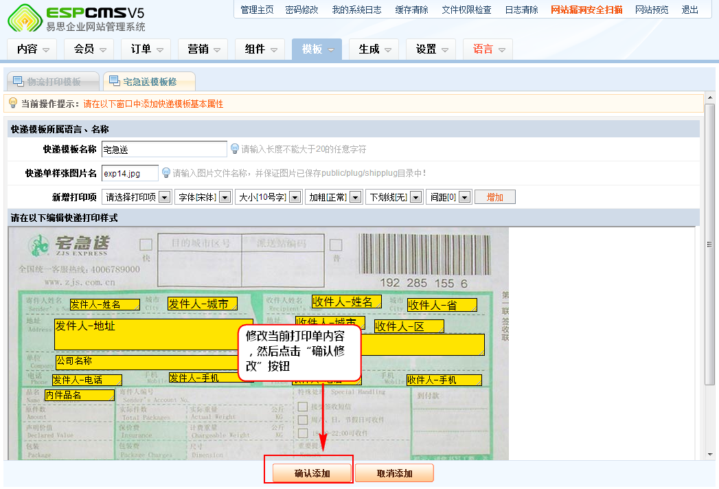Viewport: 719px width, 489px height.
Task: Focus the 快递模板名称 input field
Action: click(x=164, y=149)
